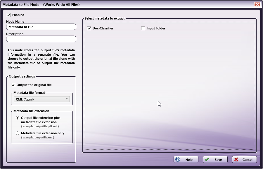
Task: Click the red X Cancel icon
Action: click(236, 159)
